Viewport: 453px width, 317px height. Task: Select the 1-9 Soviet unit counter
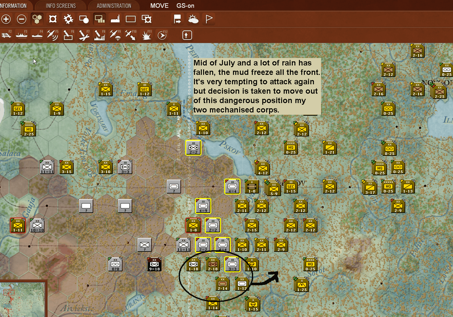[57, 109]
